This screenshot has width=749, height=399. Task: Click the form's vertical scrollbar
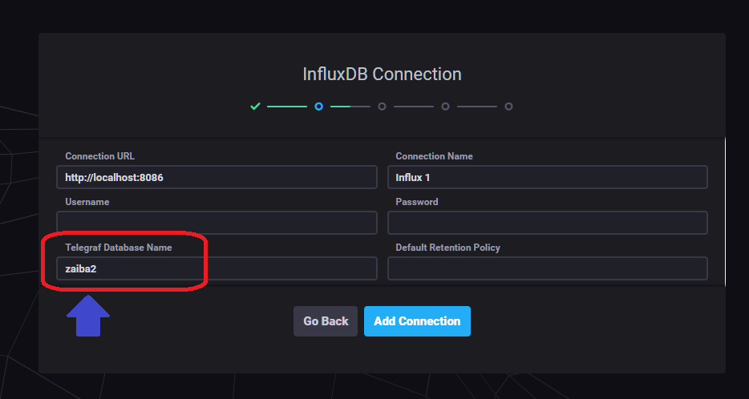click(725, 212)
